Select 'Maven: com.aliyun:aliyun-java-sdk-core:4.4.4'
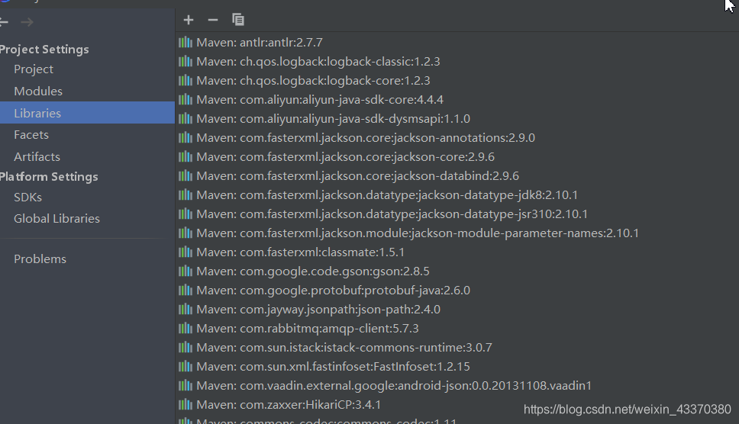 (x=320, y=99)
